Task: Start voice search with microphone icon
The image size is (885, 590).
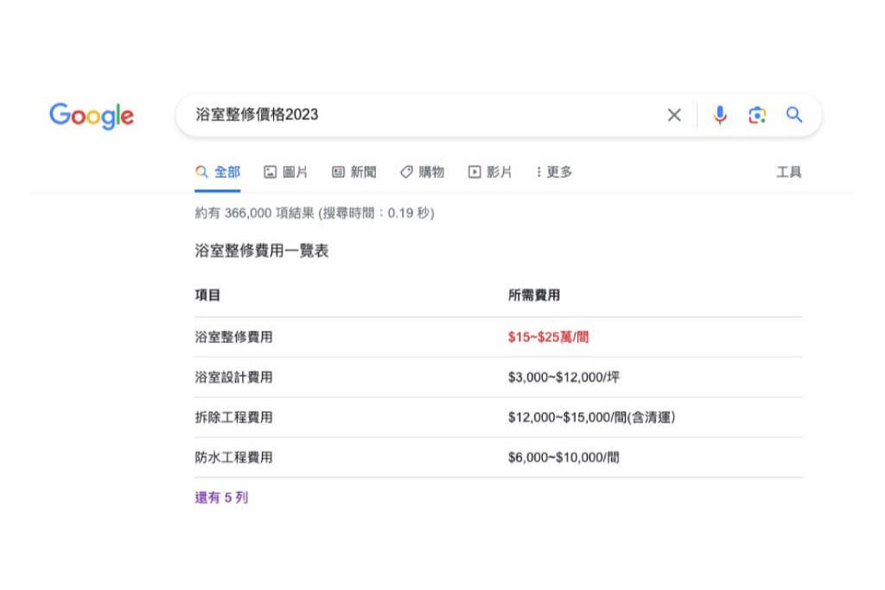Action: tap(720, 115)
